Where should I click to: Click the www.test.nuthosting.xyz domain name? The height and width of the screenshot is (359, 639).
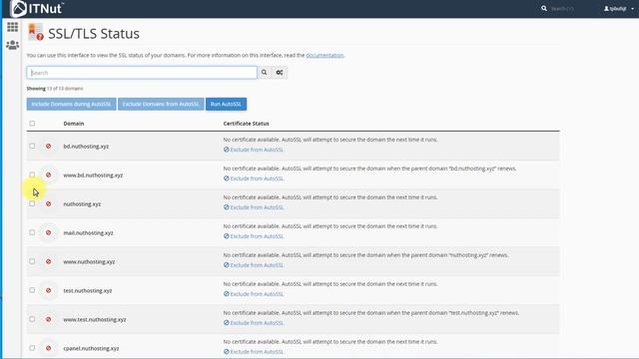pyautogui.click(x=95, y=320)
